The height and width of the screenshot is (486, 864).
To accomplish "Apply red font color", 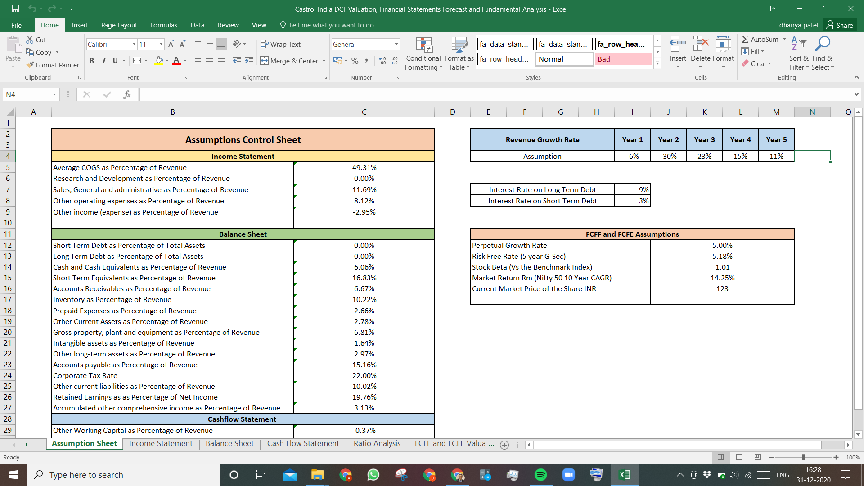I will click(x=176, y=61).
